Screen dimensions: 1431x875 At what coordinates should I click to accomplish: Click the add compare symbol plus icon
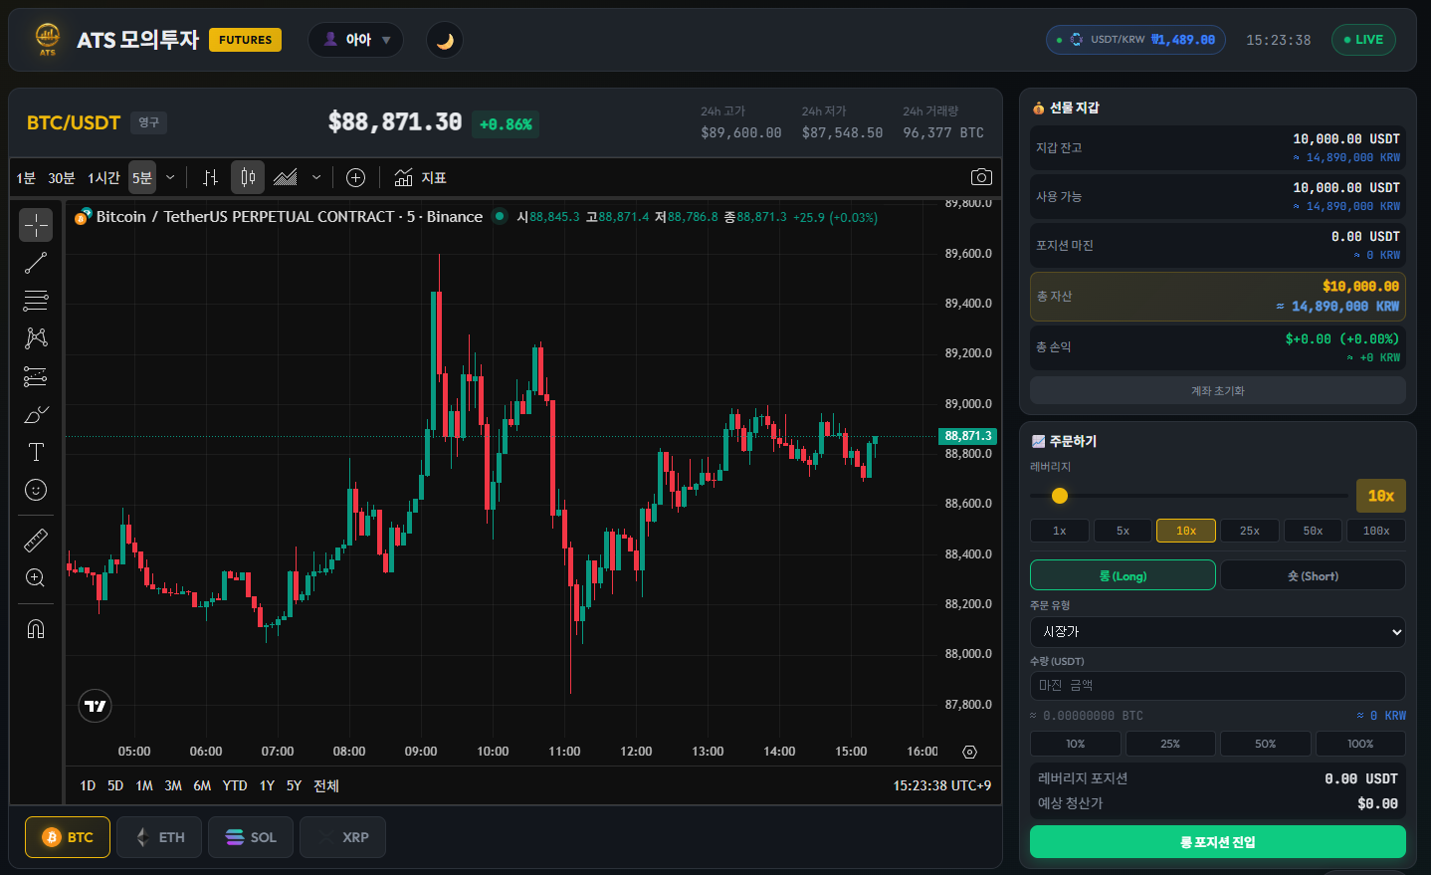pyautogui.click(x=355, y=177)
